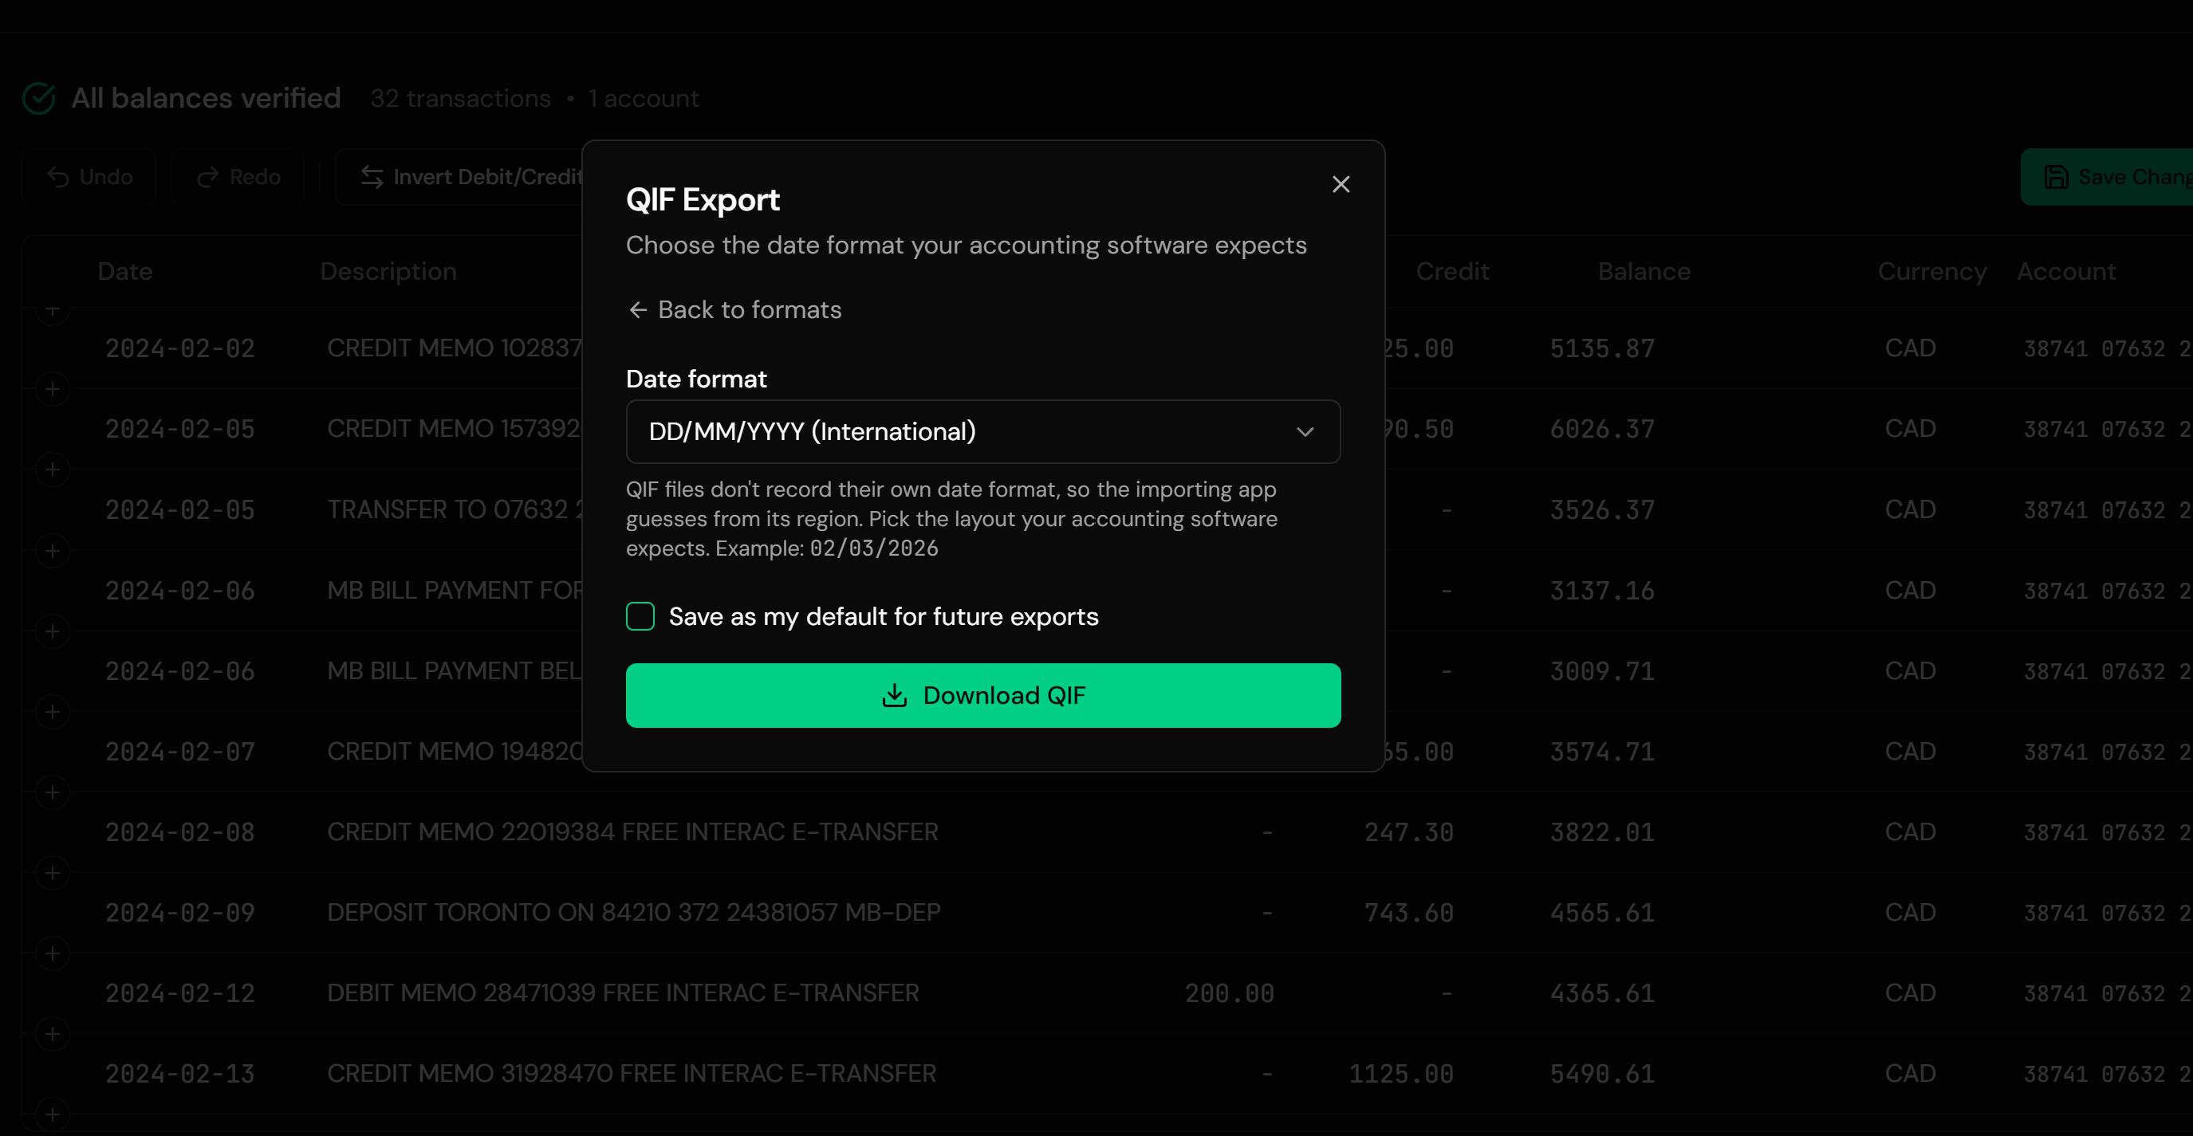Click balance value 3574.71
This screenshot has width=2193, height=1136.
[1602, 752]
